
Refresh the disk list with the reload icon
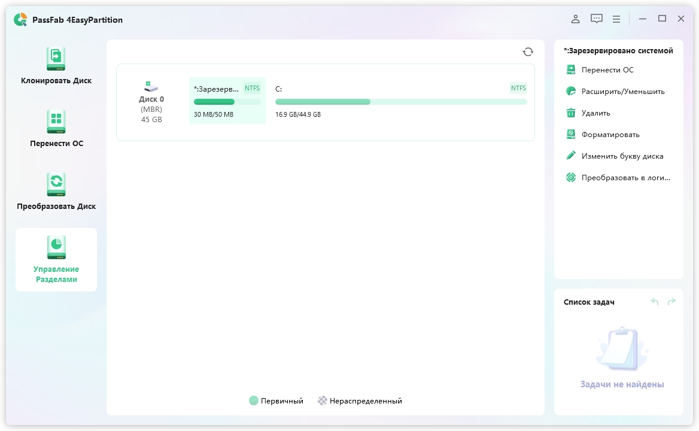click(x=528, y=52)
